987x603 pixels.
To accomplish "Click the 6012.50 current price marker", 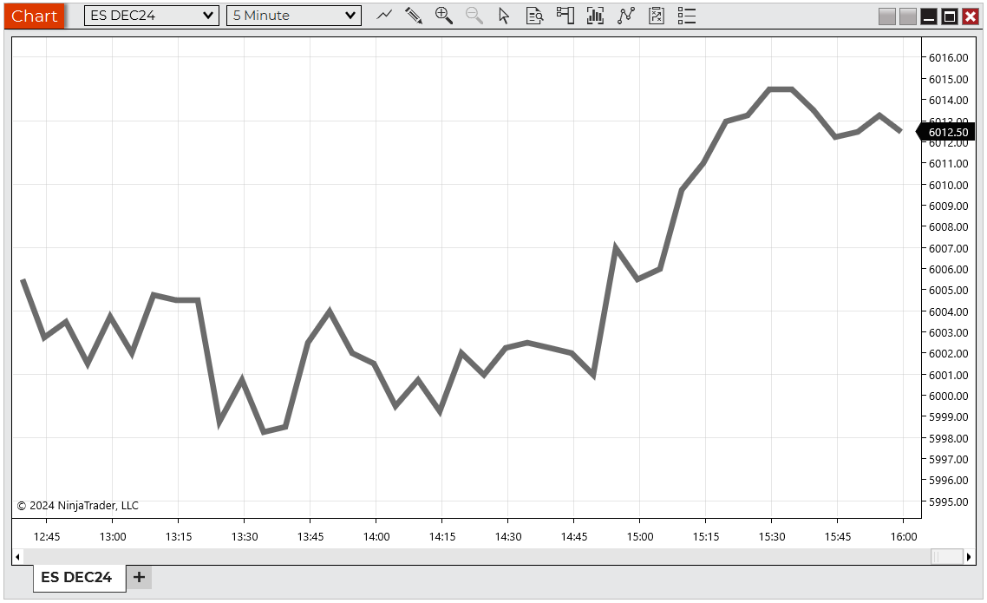I will [945, 132].
